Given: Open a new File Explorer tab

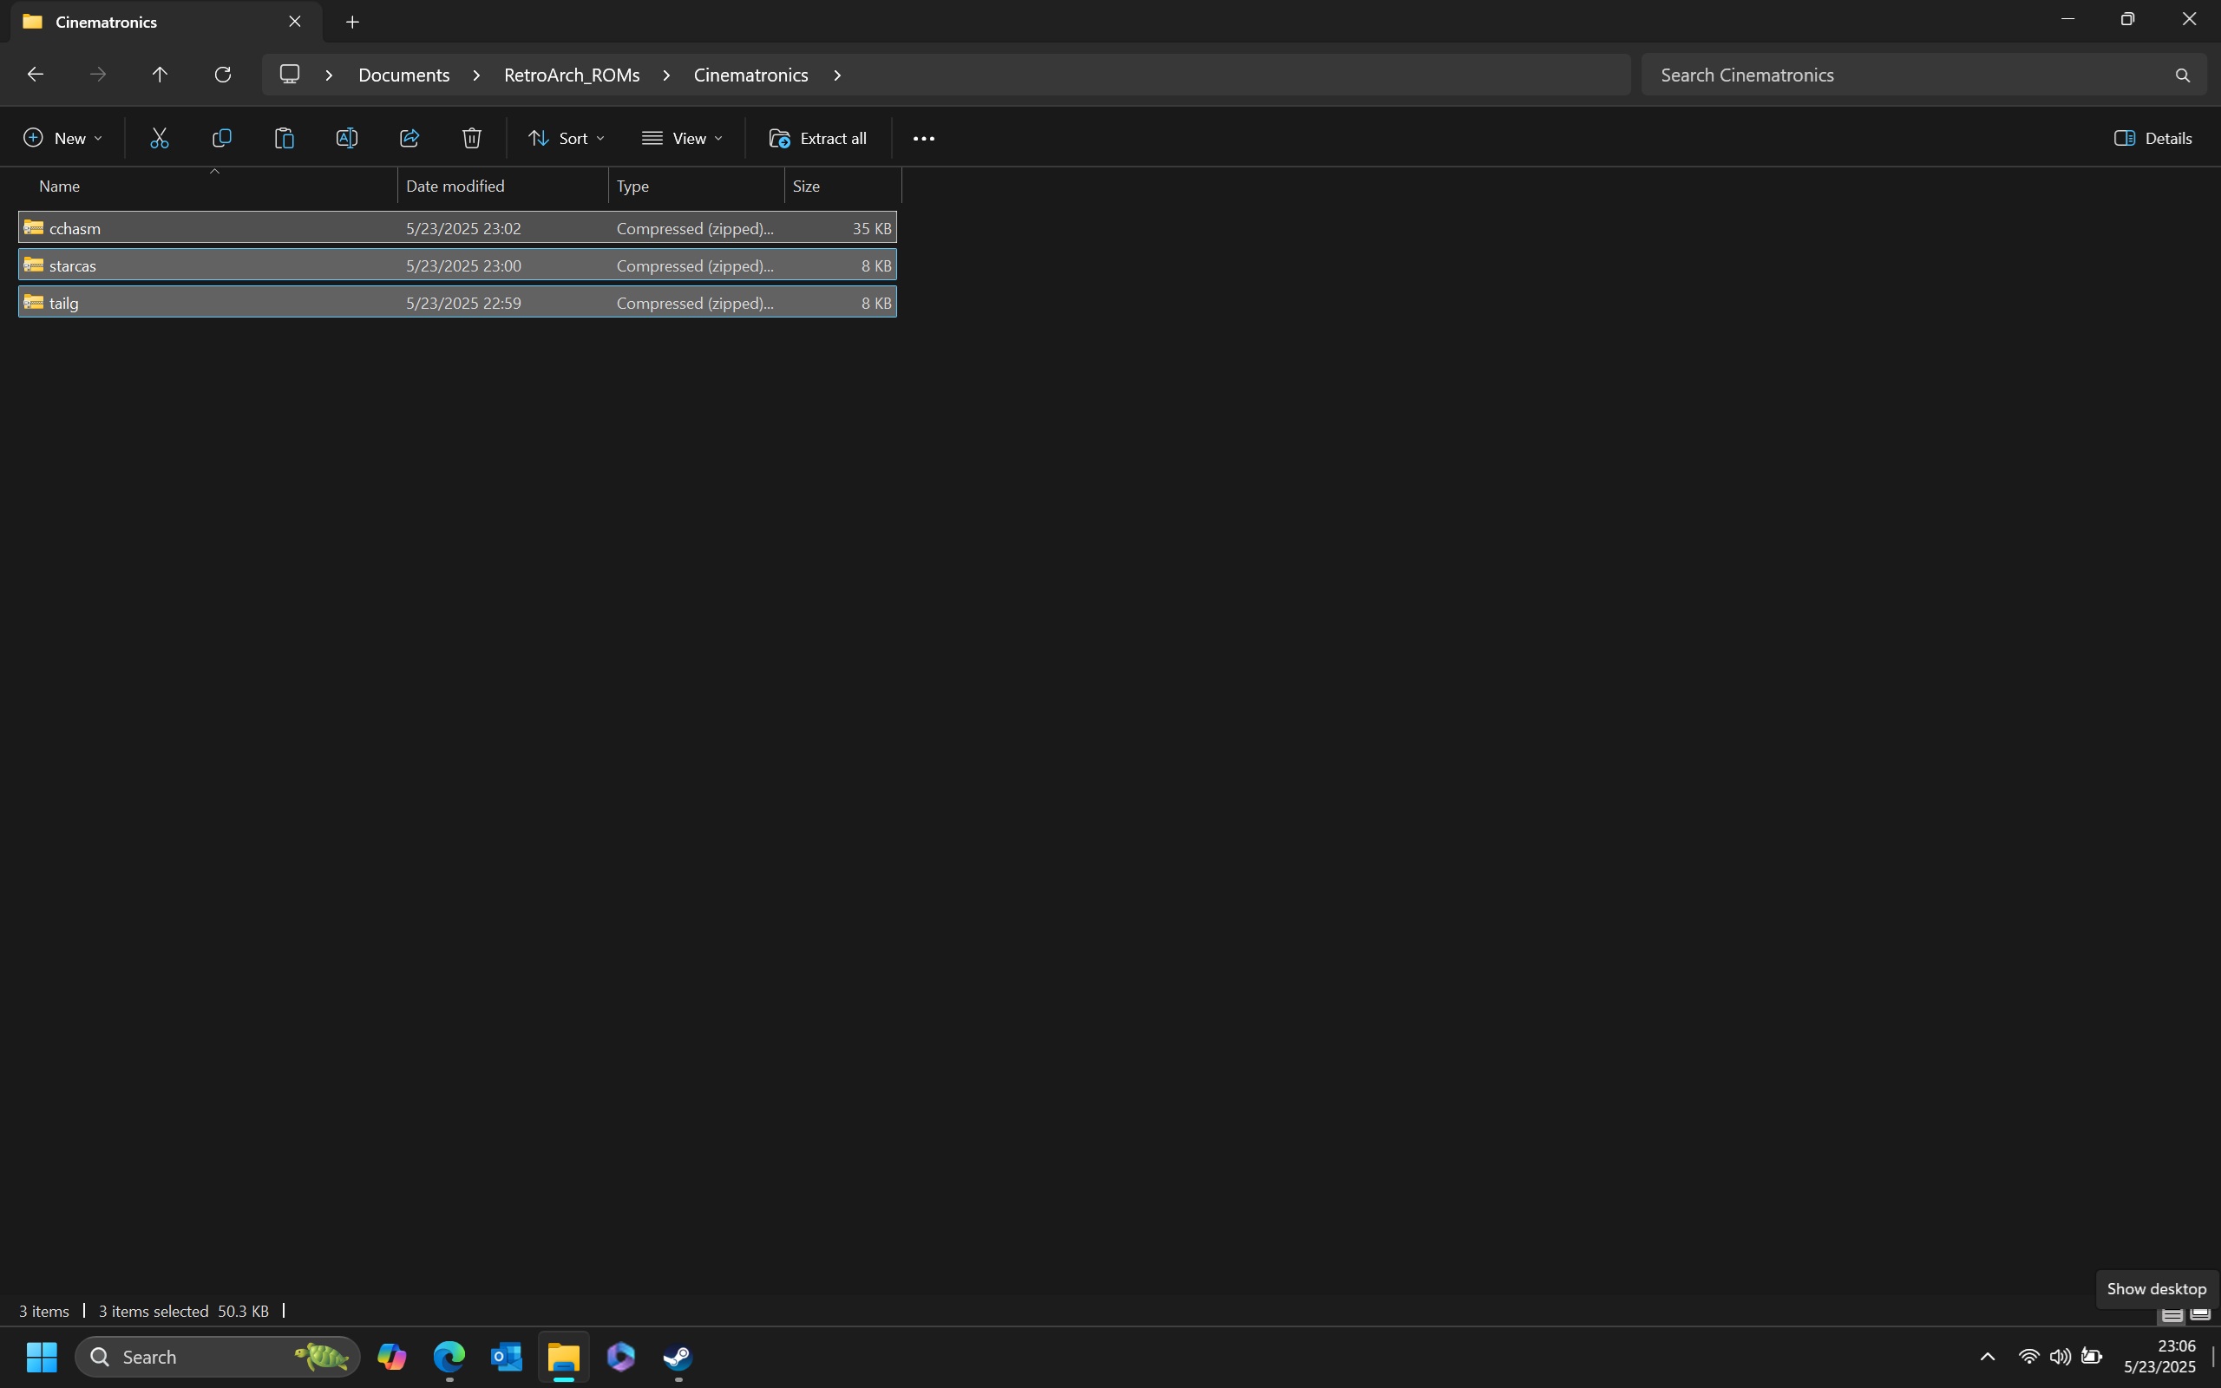Looking at the screenshot, I should (x=352, y=22).
